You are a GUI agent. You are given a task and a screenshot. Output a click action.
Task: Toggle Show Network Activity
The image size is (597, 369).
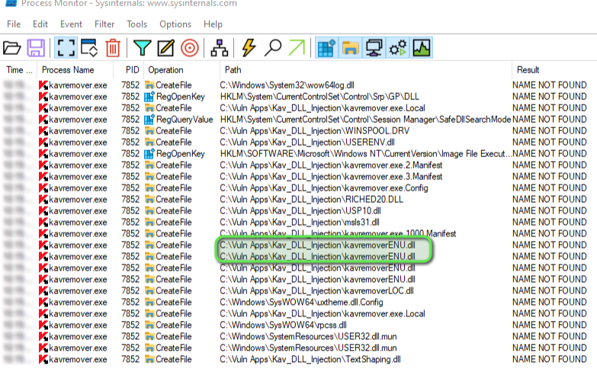pos(374,48)
